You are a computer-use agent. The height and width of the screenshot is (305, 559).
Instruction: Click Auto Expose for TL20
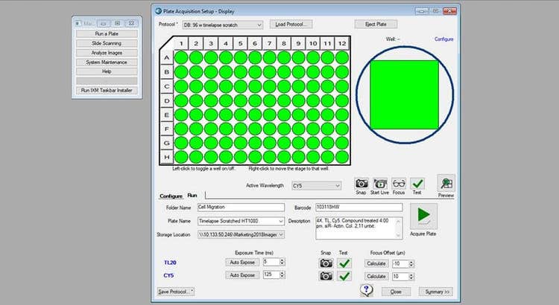point(242,263)
